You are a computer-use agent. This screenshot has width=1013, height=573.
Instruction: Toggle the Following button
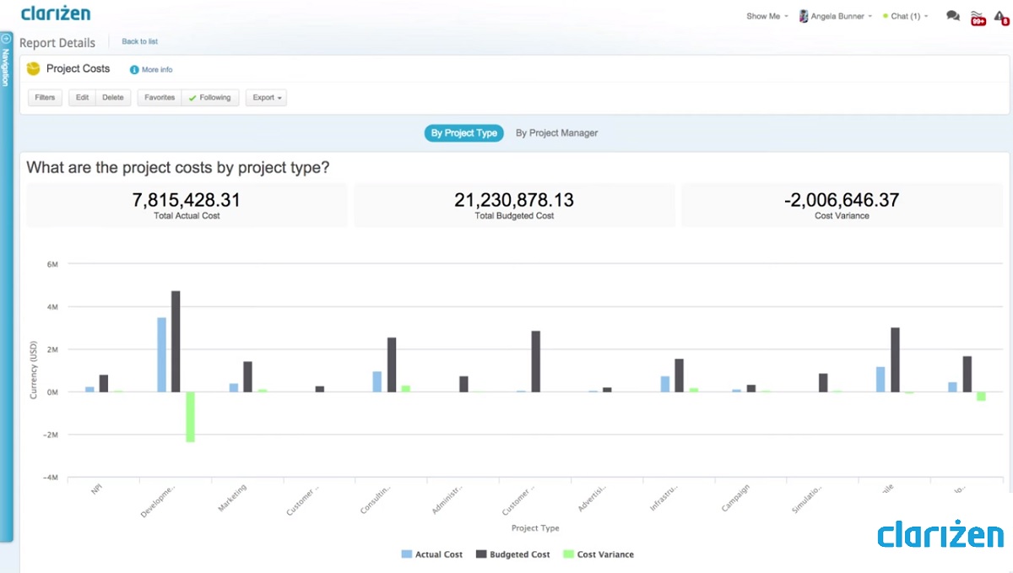pos(210,98)
